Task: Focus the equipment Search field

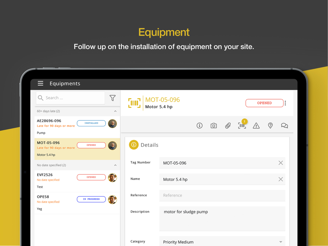Action: [70, 98]
